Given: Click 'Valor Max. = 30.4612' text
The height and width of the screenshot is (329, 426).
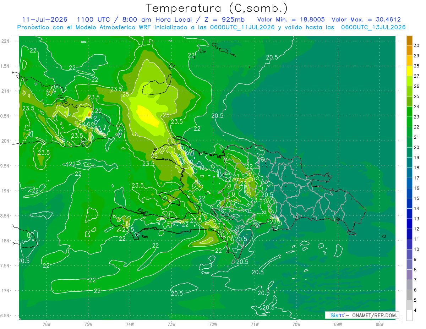Looking at the screenshot, I should point(366,20).
